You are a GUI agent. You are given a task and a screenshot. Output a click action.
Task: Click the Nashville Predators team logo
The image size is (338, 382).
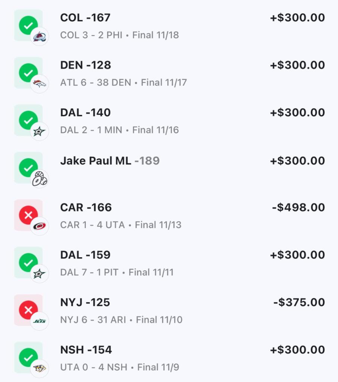point(39,369)
